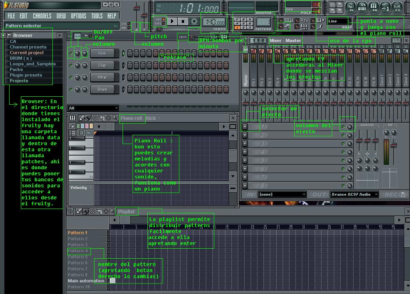The height and width of the screenshot is (294, 410).
Task: Click the Kick channel button
Action: (x=102, y=53)
